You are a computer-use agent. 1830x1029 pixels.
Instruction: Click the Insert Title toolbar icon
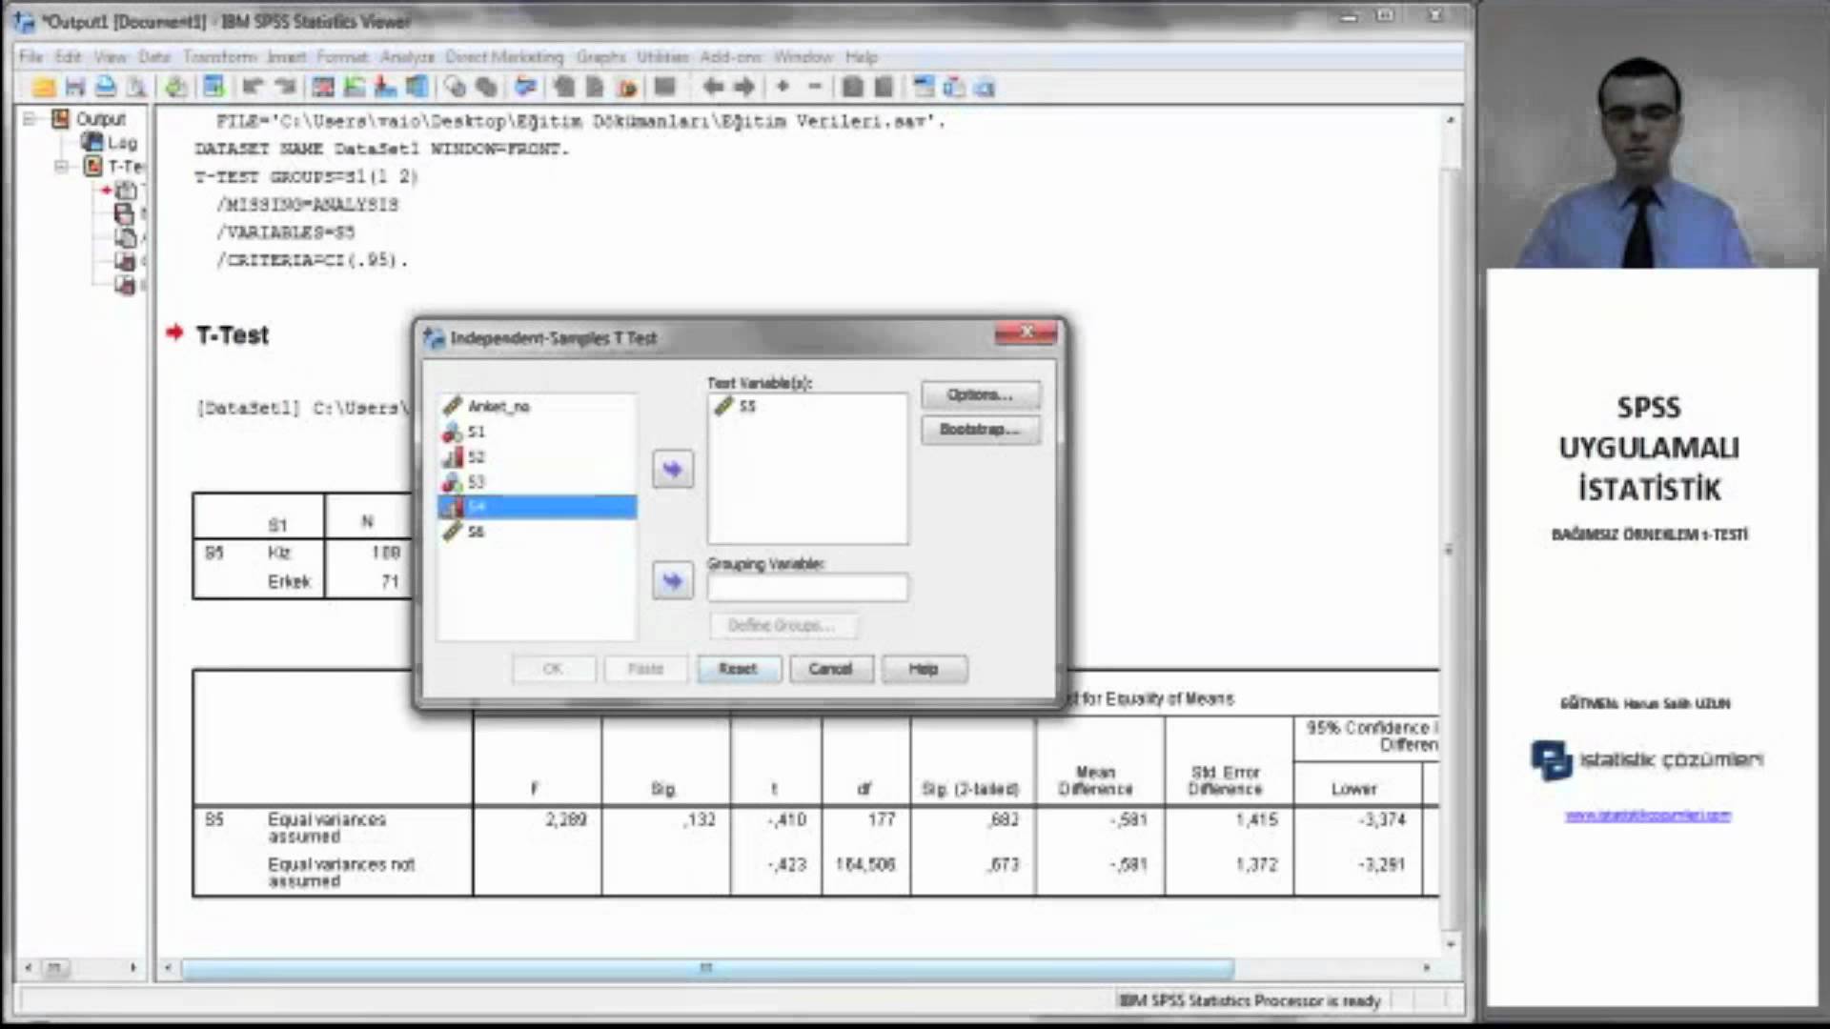coord(954,88)
